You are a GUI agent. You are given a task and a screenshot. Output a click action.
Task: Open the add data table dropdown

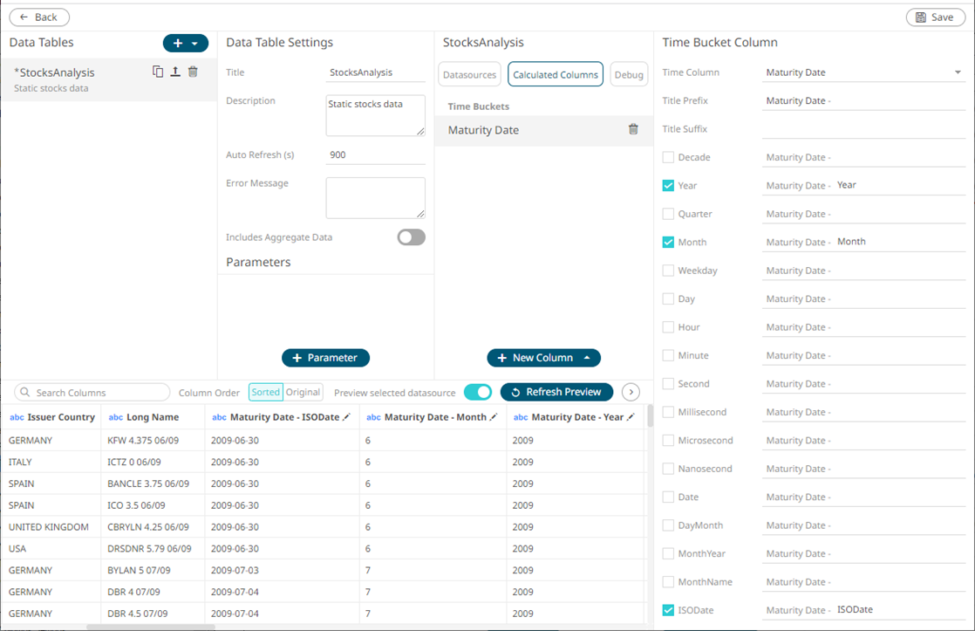click(194, 43)
